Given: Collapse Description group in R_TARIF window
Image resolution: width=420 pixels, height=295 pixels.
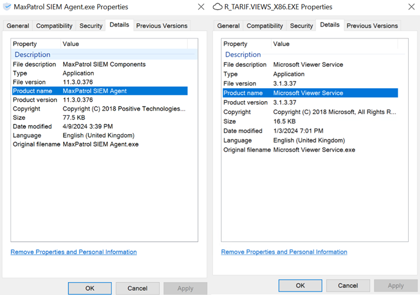Looking at the screenshot, I should 315,54.
